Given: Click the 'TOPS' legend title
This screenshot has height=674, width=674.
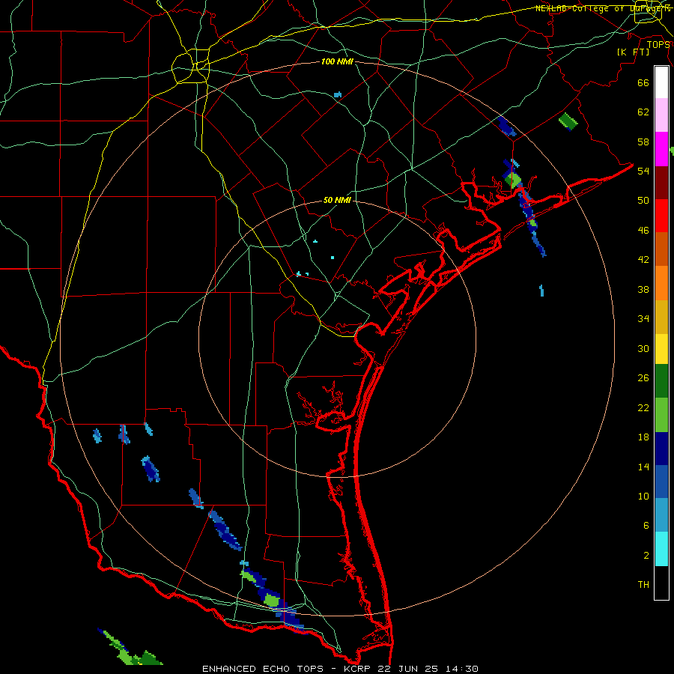Looking at the screenshot, I should coord(658,44).
